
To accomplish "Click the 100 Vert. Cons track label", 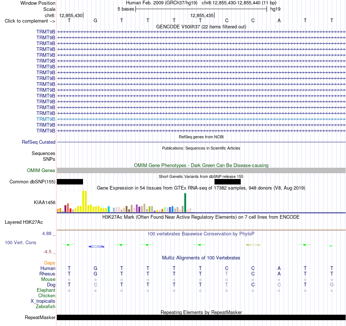I will coord(20,242).
